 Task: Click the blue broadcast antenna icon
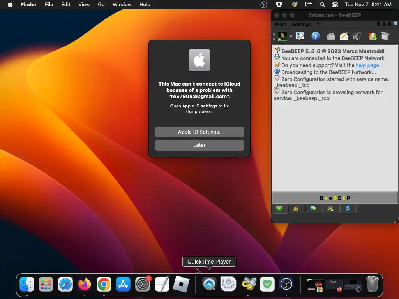pyautogui.click(x=316, y=36)
